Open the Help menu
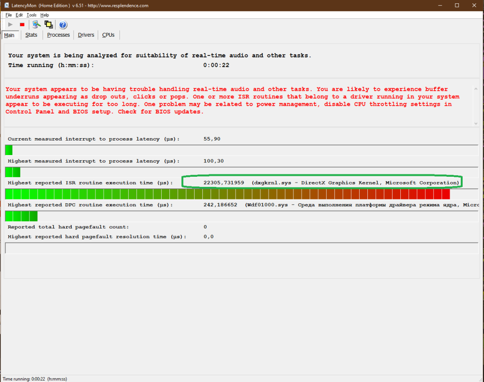 [x=45, y=15]
